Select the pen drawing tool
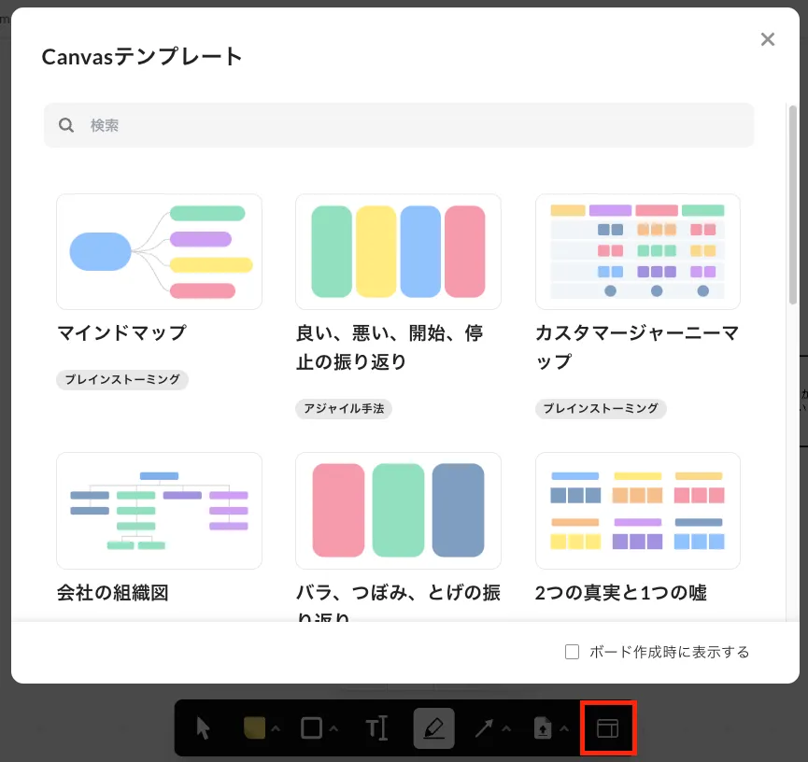Viewport: 808px width, 762px height. (433, 728)
